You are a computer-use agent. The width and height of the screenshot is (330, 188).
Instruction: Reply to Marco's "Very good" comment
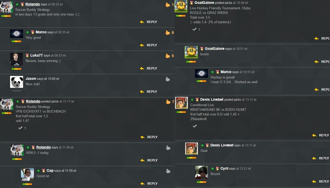click(148, 45)
